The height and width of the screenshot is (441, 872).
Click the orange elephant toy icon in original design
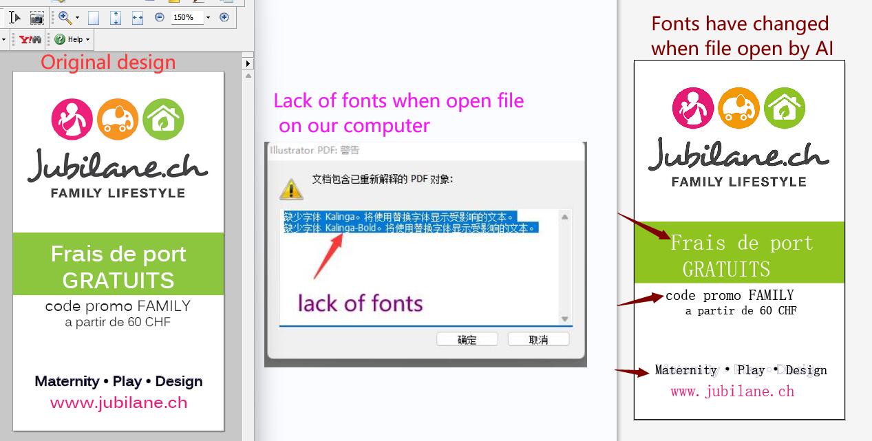(118, 119)
